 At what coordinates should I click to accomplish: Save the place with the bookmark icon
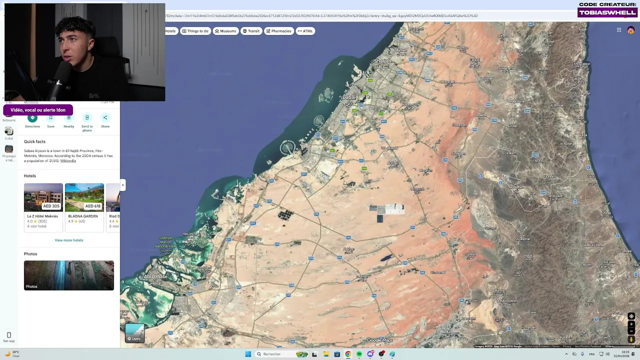coord(50,118)
